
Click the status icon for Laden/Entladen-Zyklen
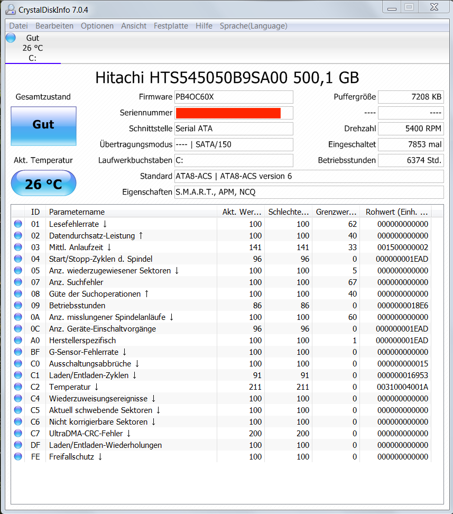18,375
